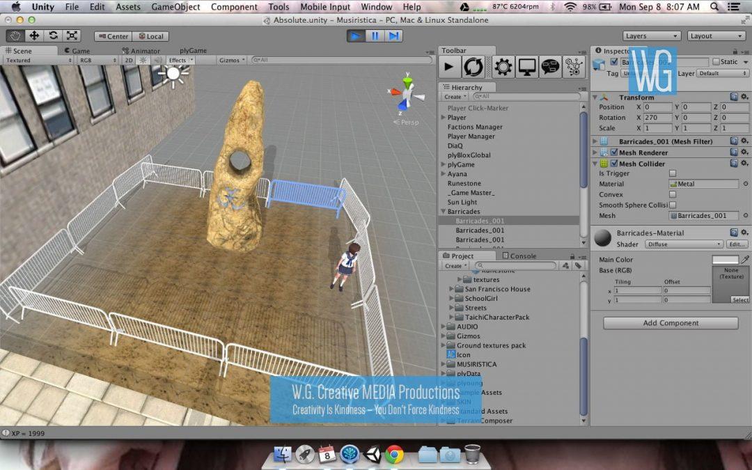Click the Add Component button

pyautogui.click(x=671, y=323)
